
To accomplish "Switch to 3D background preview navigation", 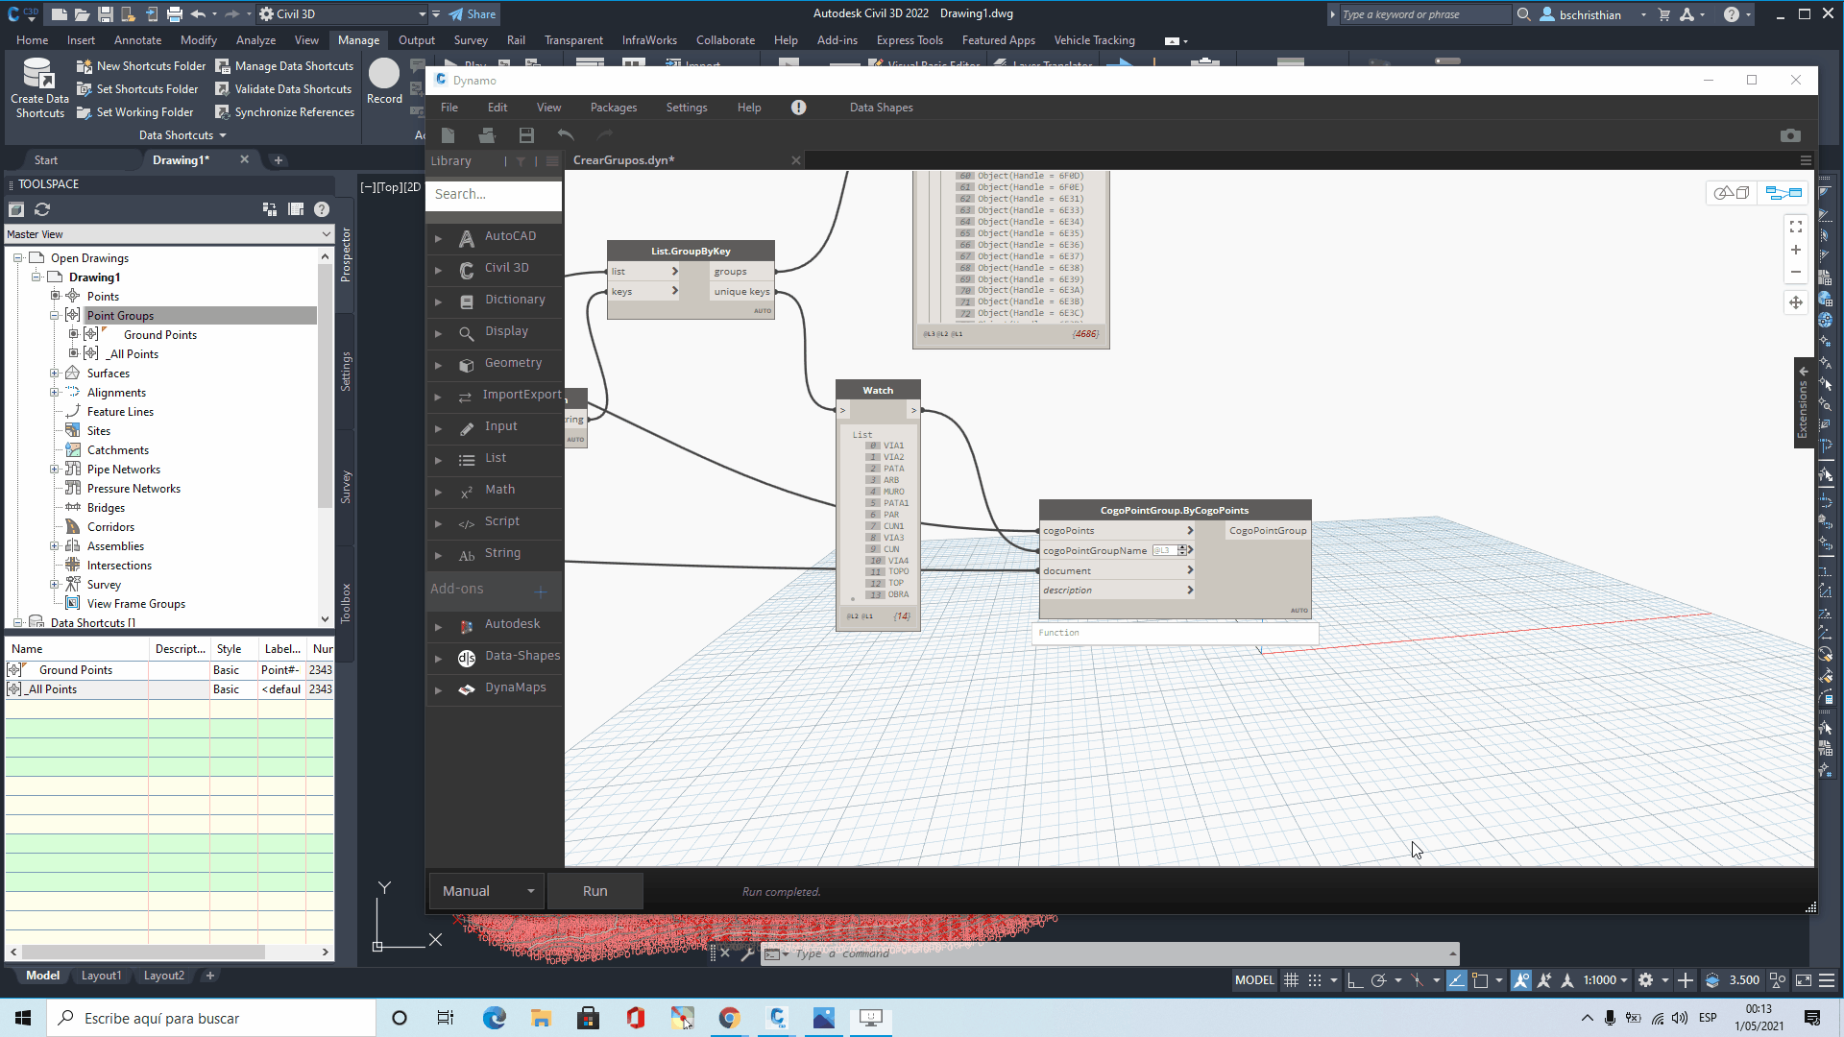I will tap(1733, 193).
